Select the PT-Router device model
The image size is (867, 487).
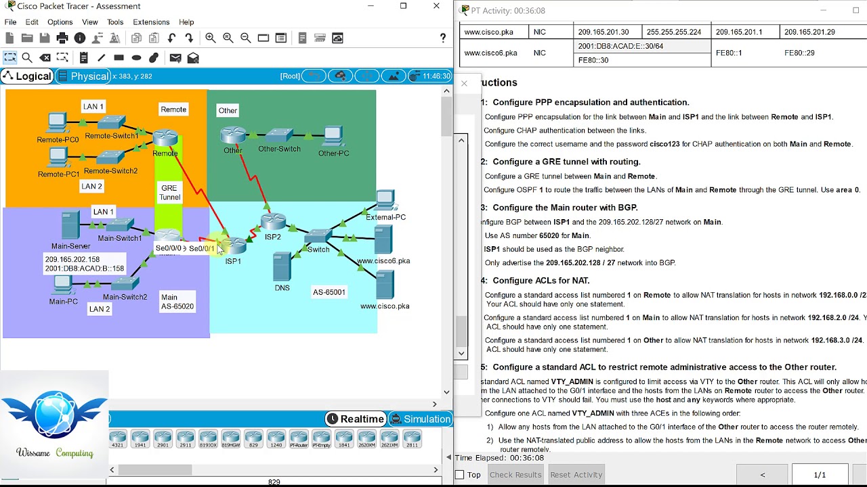pyautogui.click(x=299, y=439)
